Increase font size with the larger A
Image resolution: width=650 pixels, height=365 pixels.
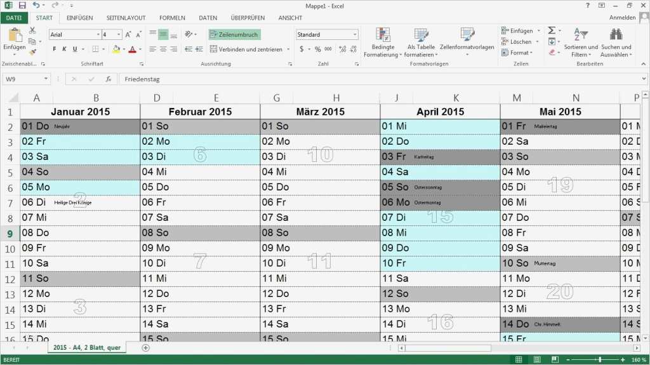[x=128, y=34]
